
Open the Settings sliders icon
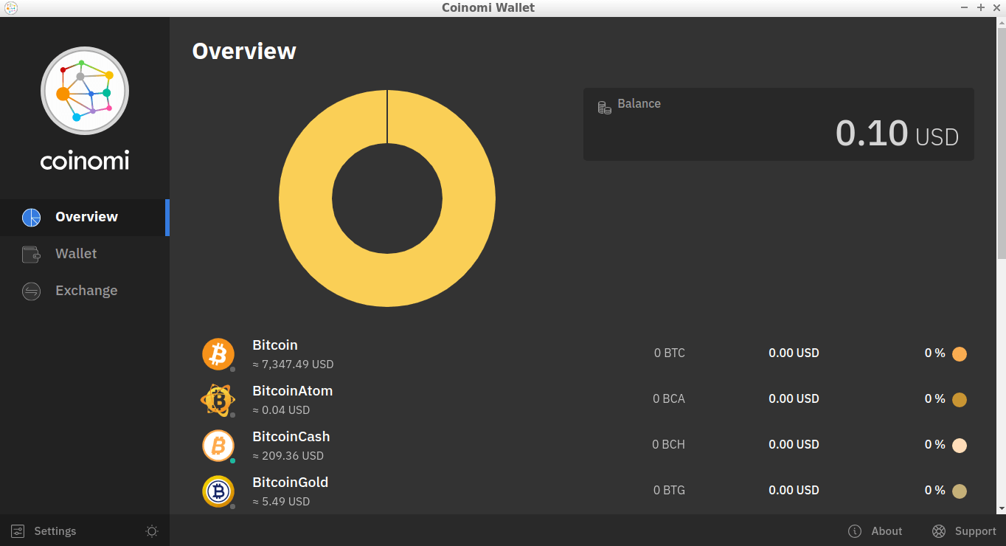pyautogui.click(x=18, y=531)
